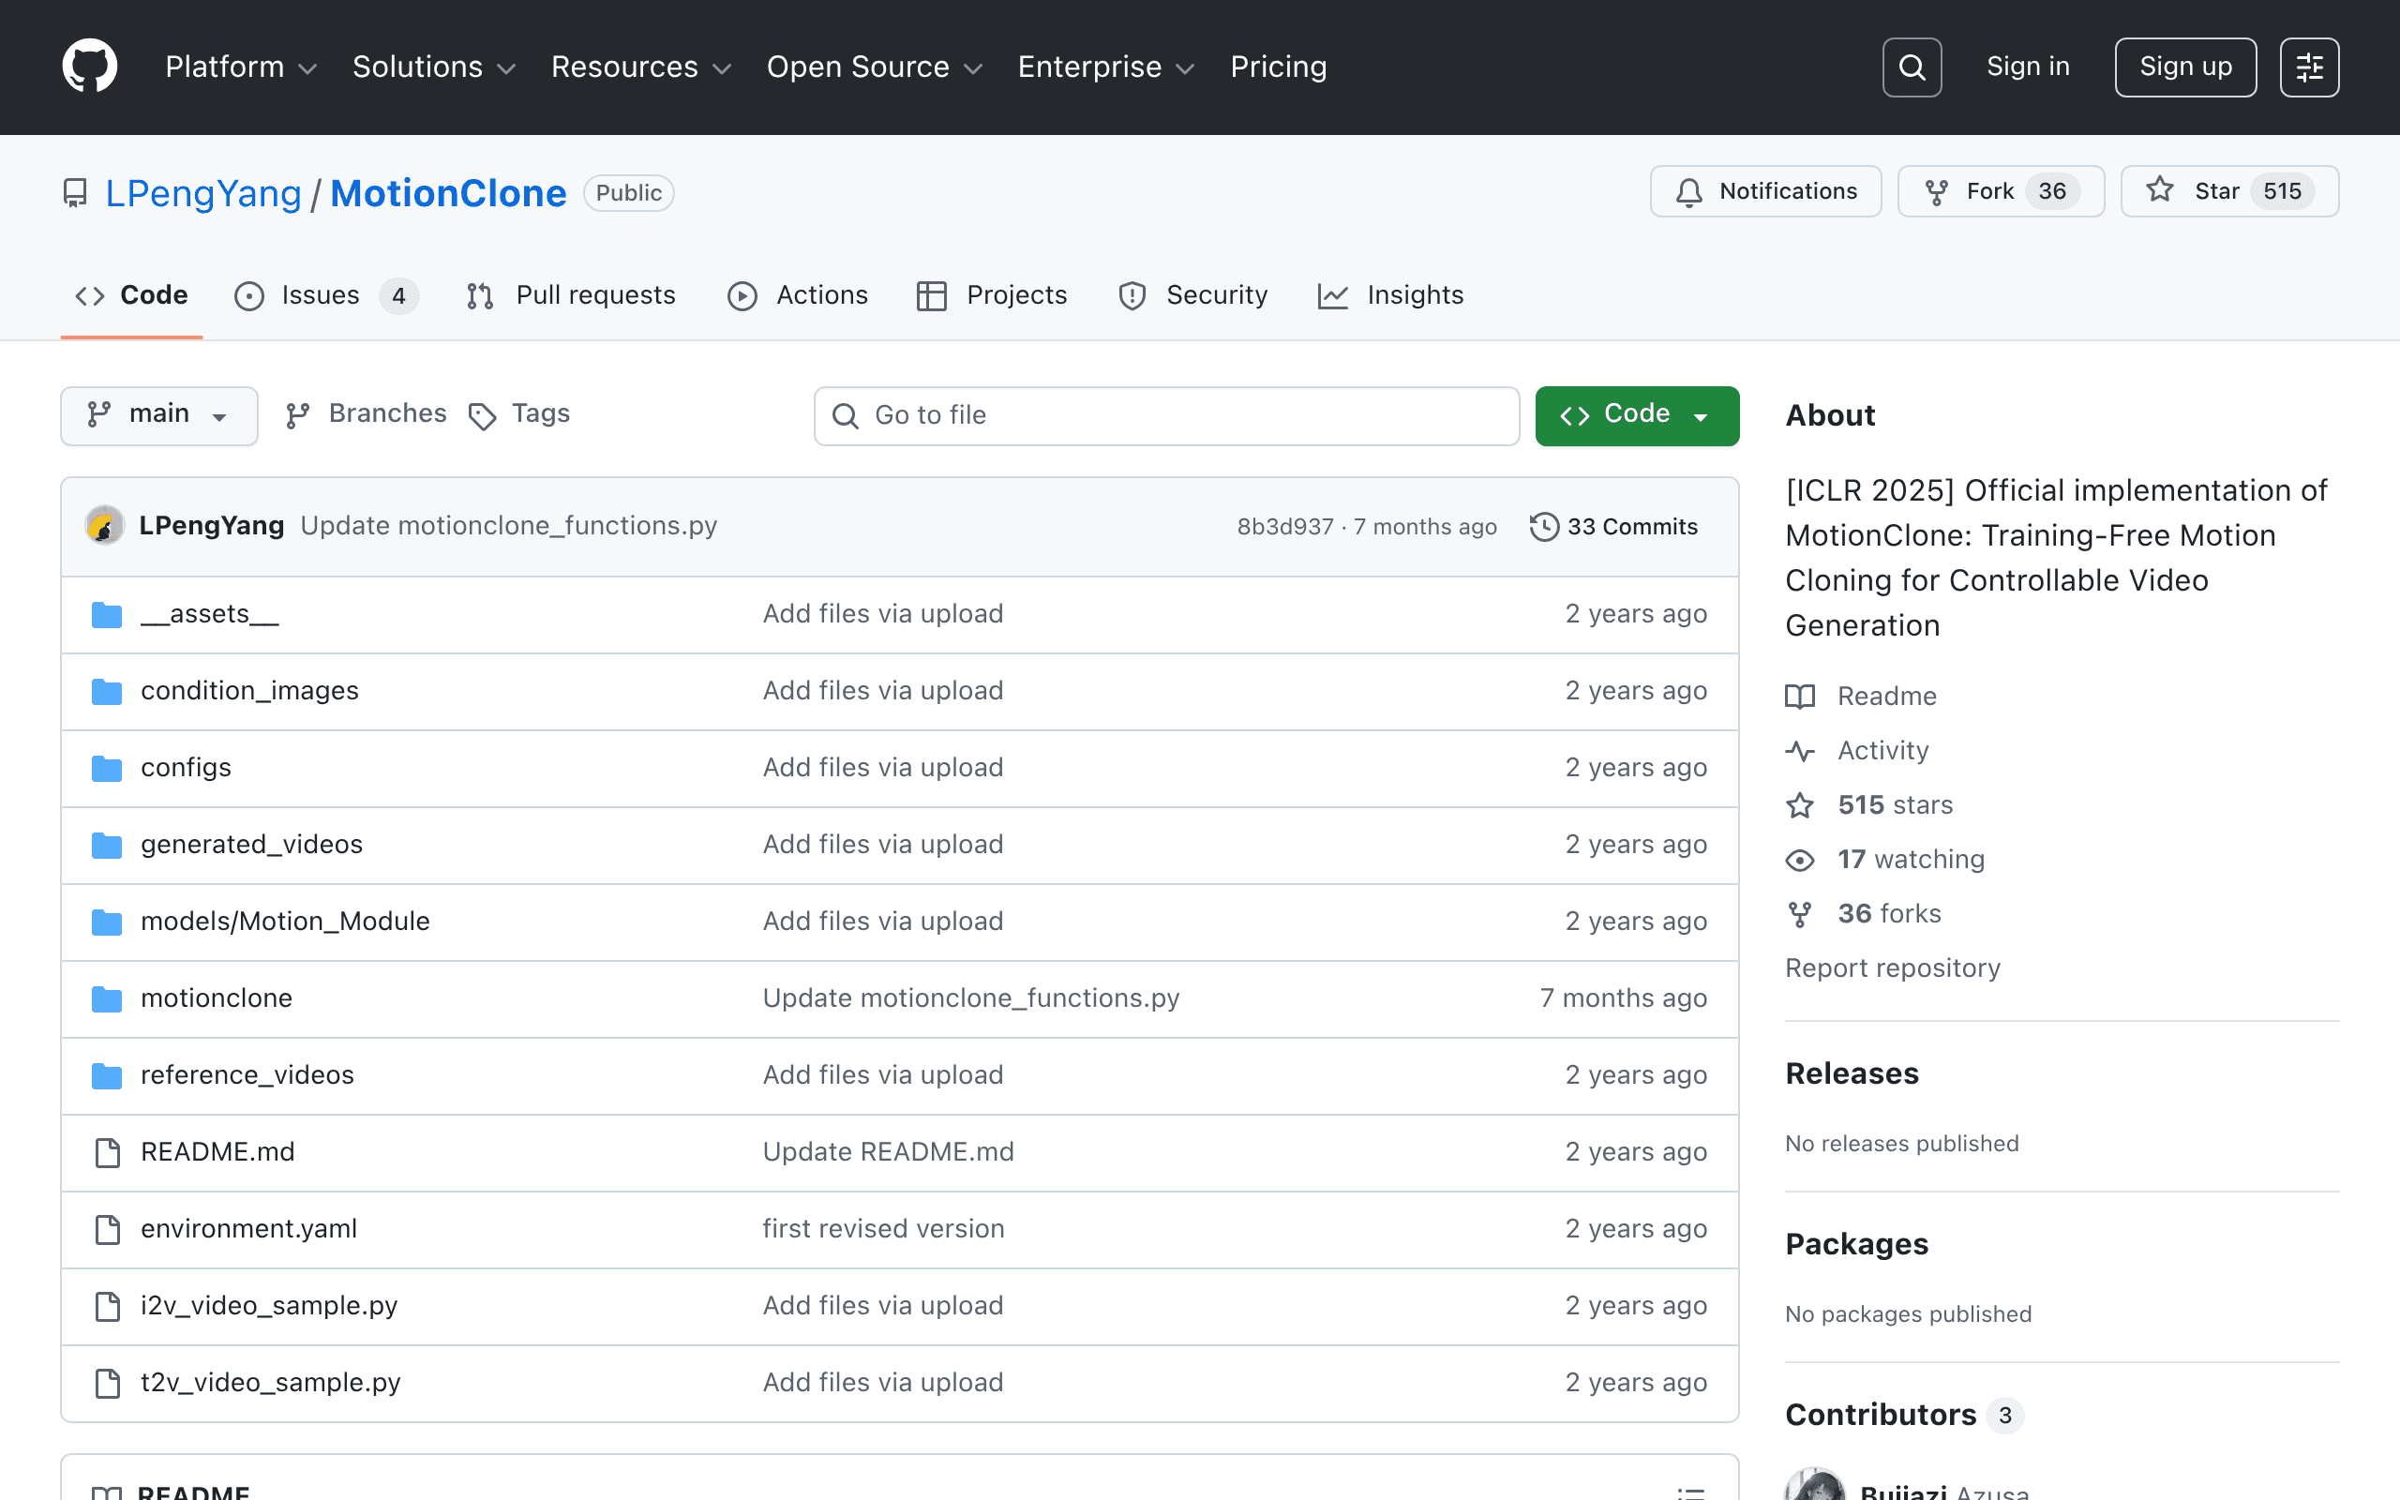Click the stars icon in About section
2400x1500 pixels.
pyautogui.click(x=1800, y=804)
